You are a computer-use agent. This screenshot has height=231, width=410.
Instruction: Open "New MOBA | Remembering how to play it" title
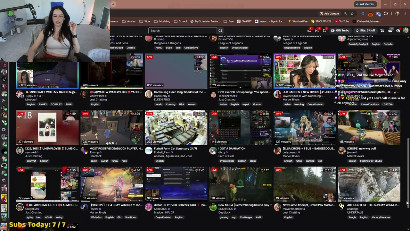coord(245,205)
